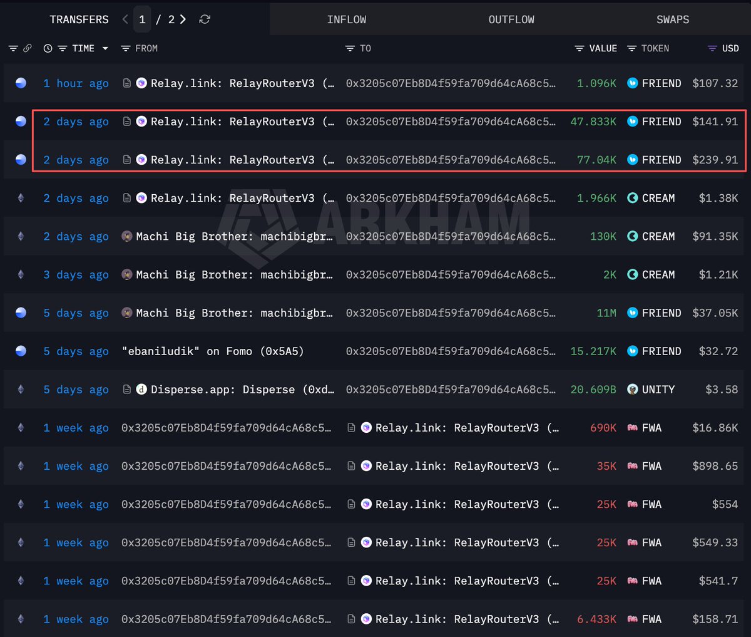The height and width of the screenshot is (637, 751).
Task: Click the 15.217K FRIEND value
Action: (593, 351)
